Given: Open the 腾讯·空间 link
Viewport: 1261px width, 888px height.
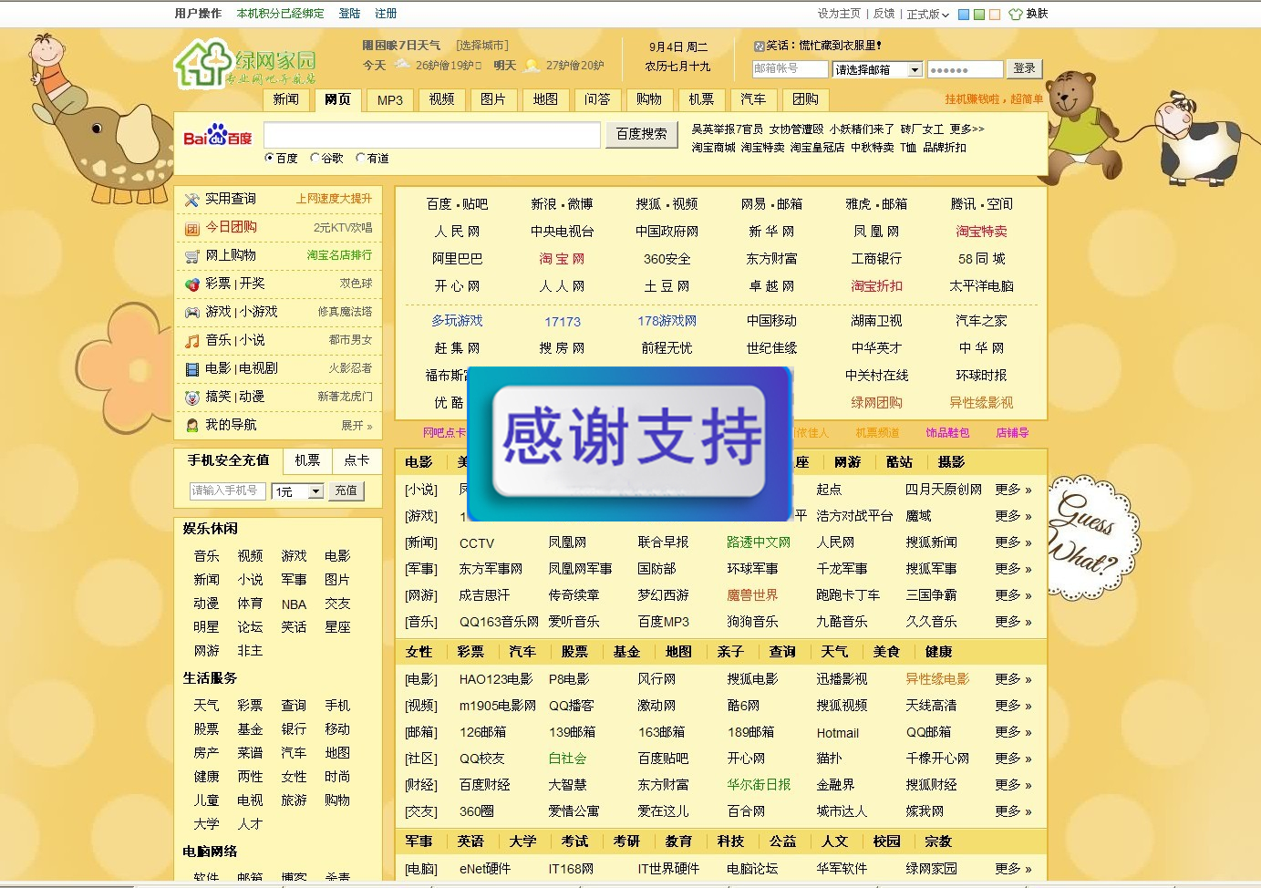Looking at the screenshot, I should point(981,204).
